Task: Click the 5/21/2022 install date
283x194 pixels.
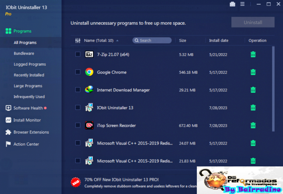Action: click(x=218, y=55)
